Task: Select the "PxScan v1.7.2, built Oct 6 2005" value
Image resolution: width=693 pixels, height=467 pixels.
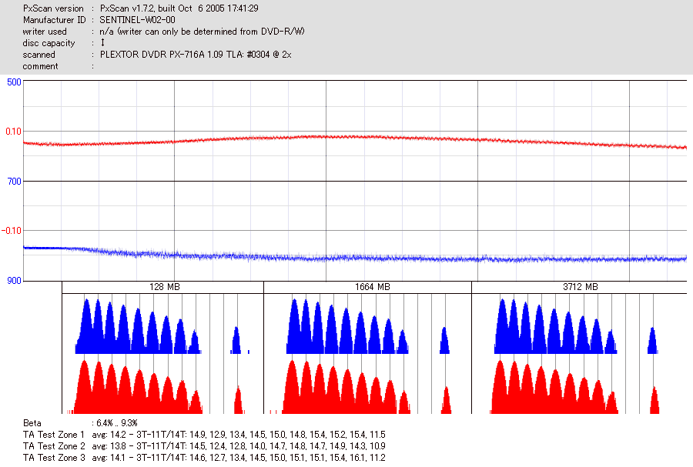Action: click(179, 8)
